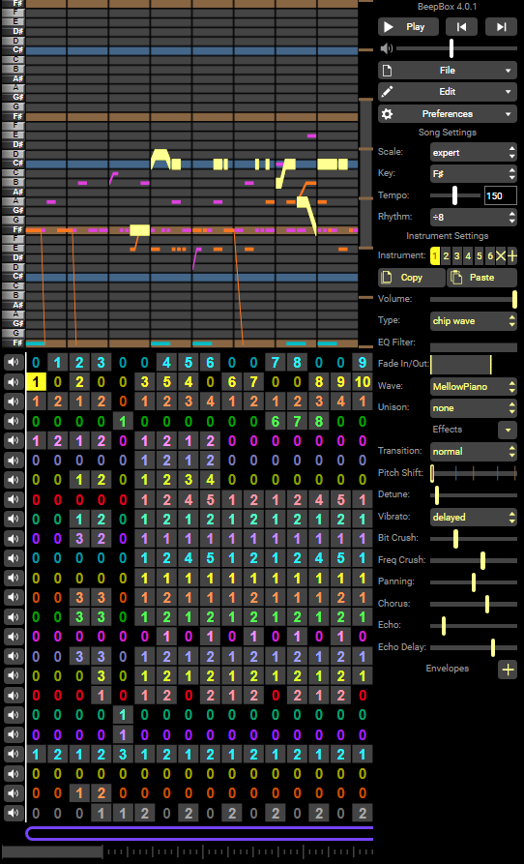Open the Scale dropdown showing expert
The height and width of the screenshot is (864, 524).
474,152
